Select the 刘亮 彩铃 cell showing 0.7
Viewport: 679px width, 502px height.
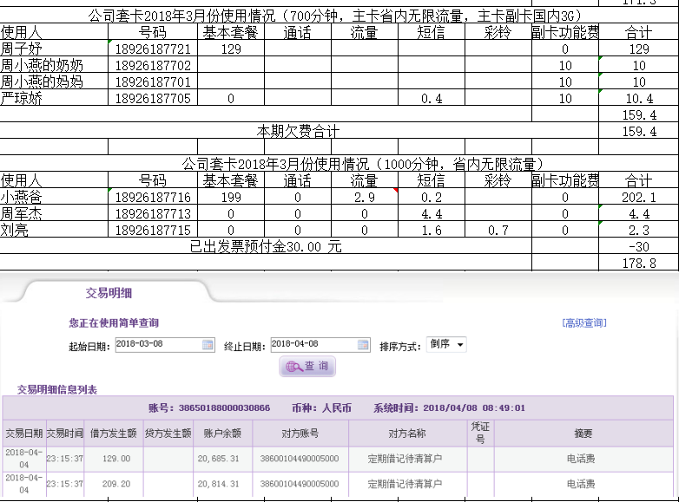pos(498,231)
